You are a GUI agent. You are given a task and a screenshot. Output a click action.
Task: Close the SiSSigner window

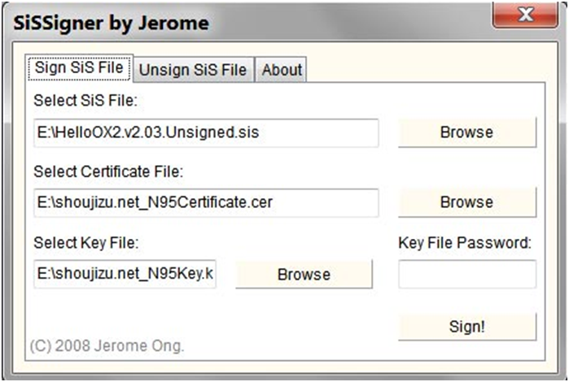click(x=523, y=14)
